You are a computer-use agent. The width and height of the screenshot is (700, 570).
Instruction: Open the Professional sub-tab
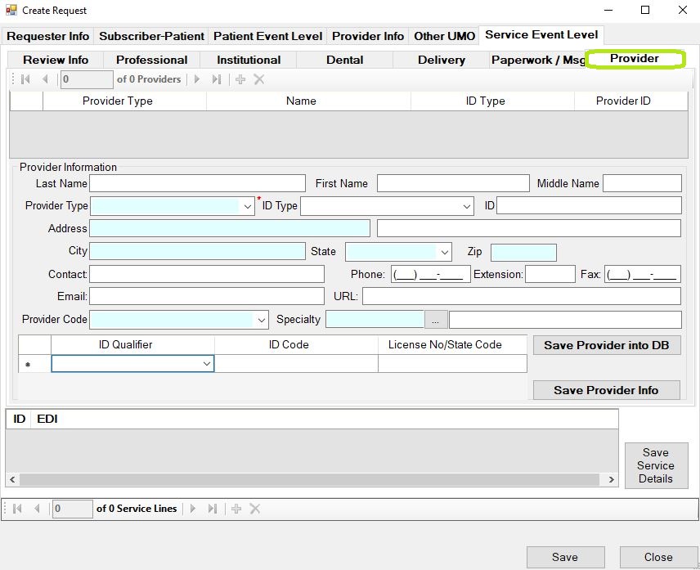pos(152,60)
